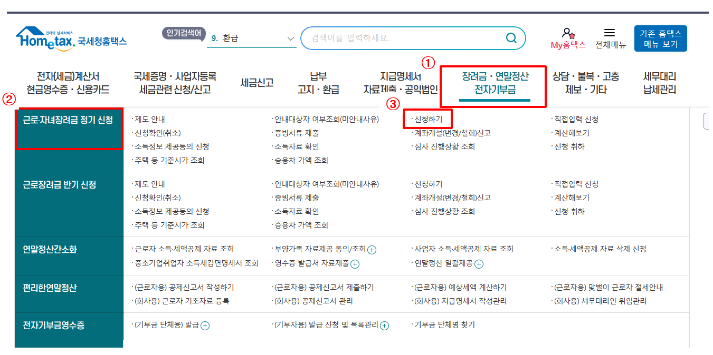Screen dimensions: 713x355
Task: Expand 연말정산 일괄제공 plus icon
Action: pos(478,264)
